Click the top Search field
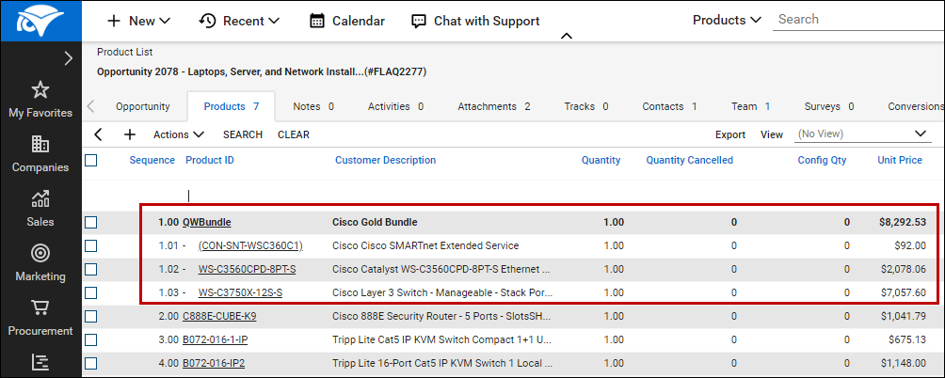Viewport: 945px width, 378px height. [x=858, y=19]
